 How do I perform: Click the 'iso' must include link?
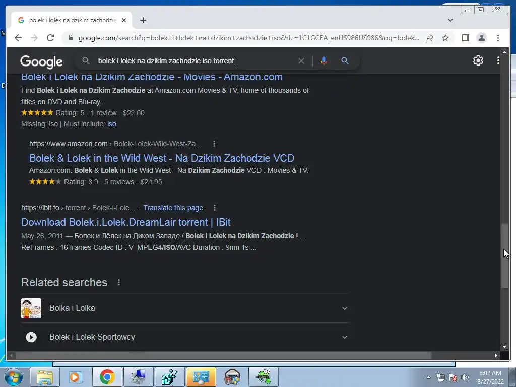pyautogui.click(x=111, y=124)
